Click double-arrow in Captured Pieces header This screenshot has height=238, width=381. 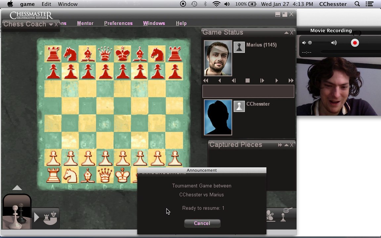pyautogui.click(x=280, y=145)
